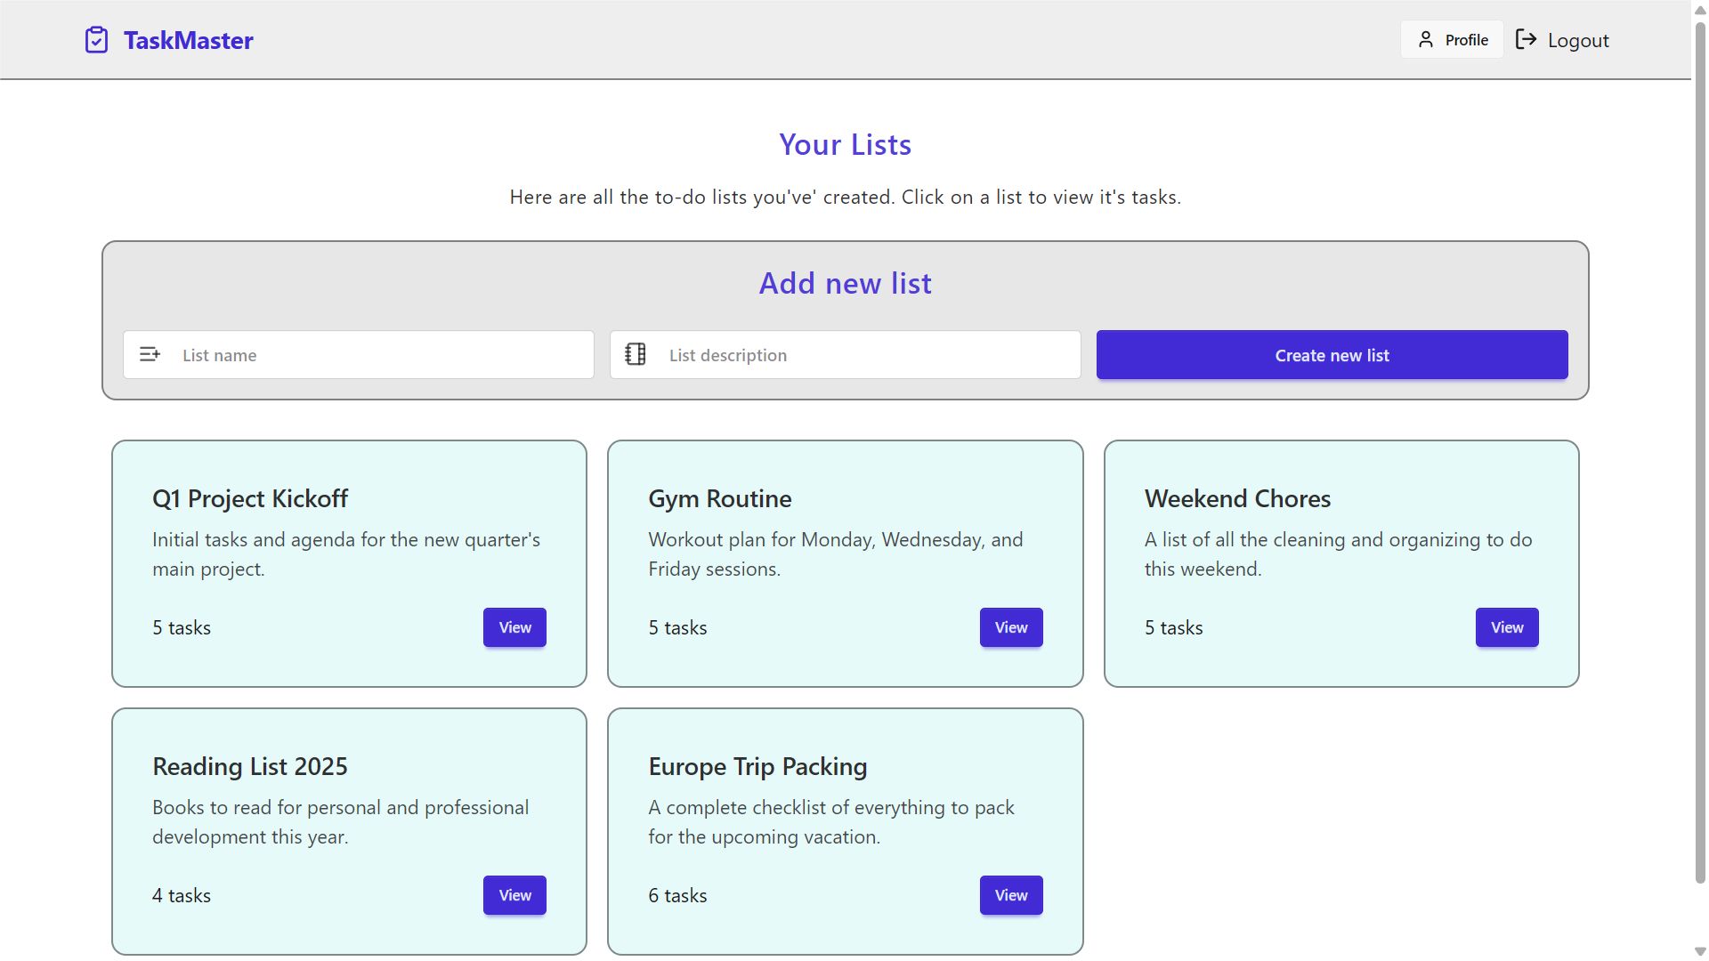Open the Profile page
Screen dimensions: 1709x961
(1452, 40)
